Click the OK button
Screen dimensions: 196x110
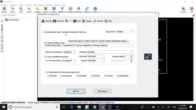point(76,91)
